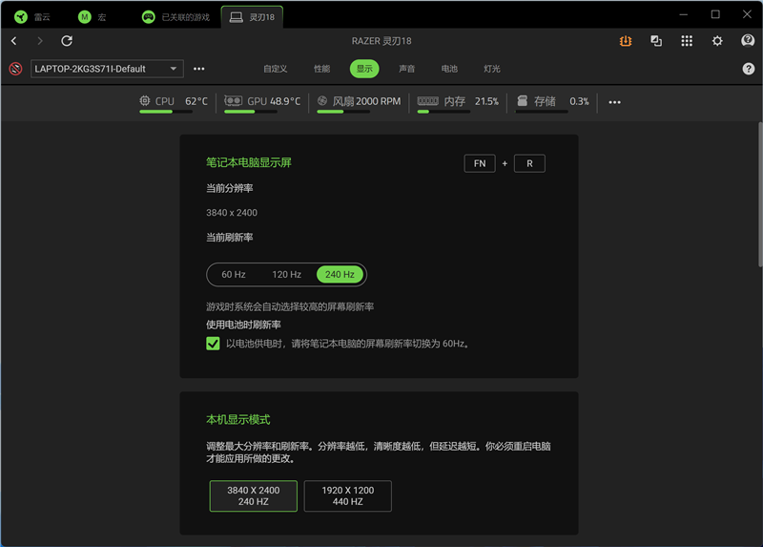Click the overlapping windows icon in header
Viewport: 763px width, 547px height.
[x=656, y=41]
